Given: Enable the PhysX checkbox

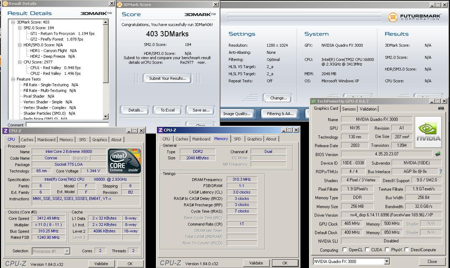Looking at the screenshot, I should click(x=387, y=250).
